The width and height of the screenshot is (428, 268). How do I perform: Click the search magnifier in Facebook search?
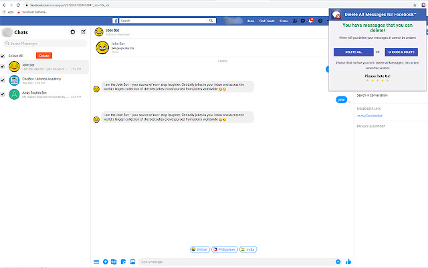[211, 21]
